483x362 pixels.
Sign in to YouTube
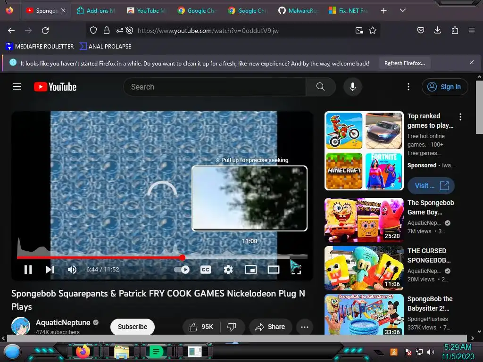444,87
